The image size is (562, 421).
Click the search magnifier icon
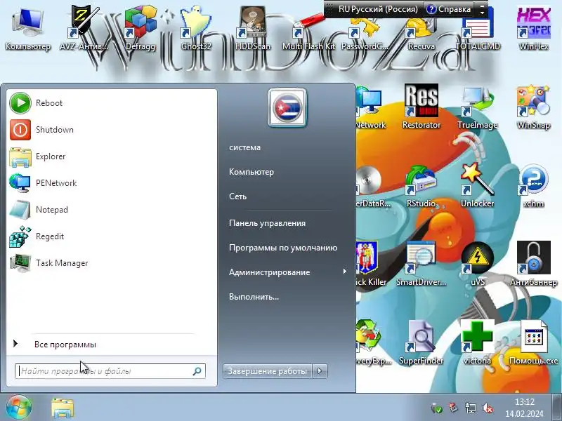pos(197,371)
